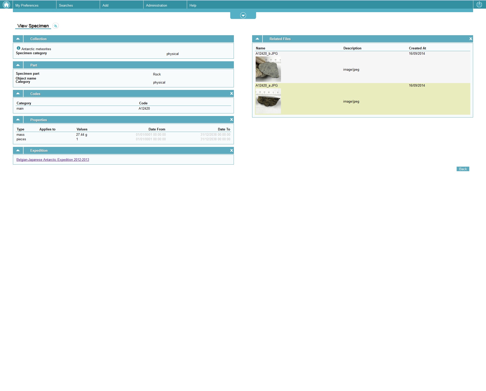Collapse the Codes panel
The image size is (486, 391).
(x=18, y=93)
